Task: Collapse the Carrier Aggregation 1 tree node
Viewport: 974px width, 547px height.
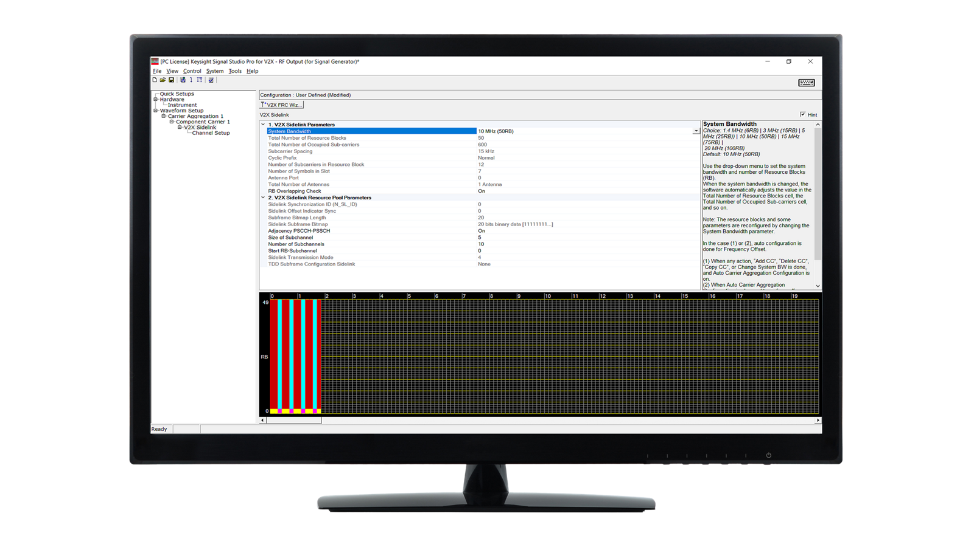Action: pos(164,116)
